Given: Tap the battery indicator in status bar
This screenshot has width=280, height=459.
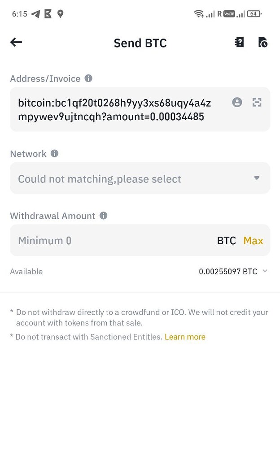Looking at the screenshot, I should coord(254,14).
